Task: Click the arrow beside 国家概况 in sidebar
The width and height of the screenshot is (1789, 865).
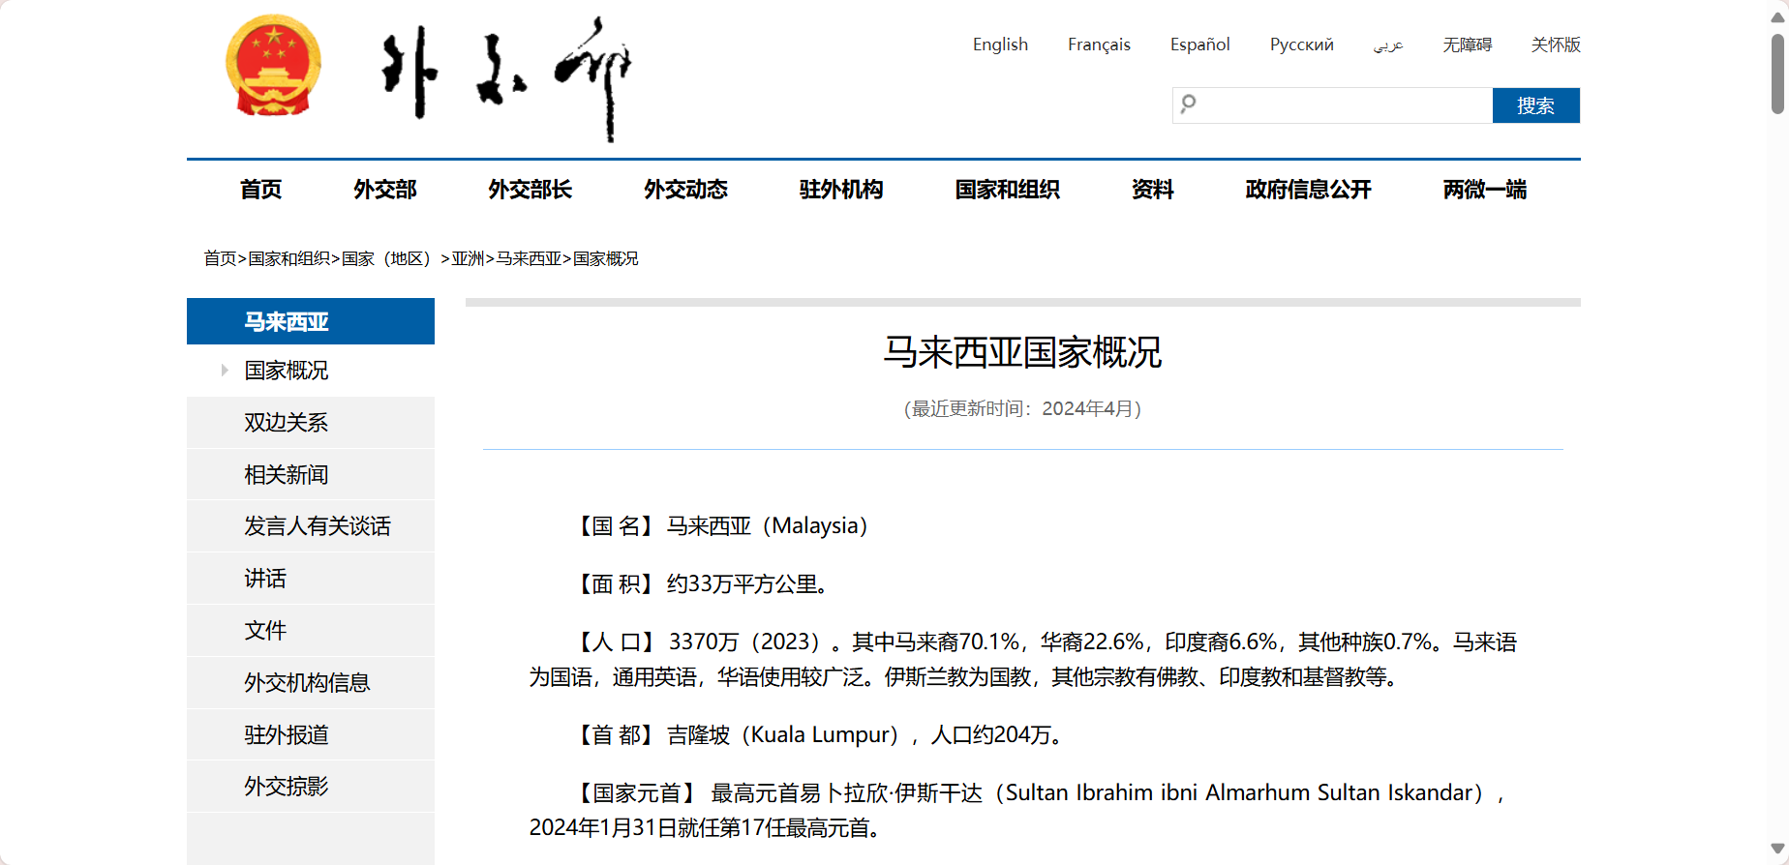Action: point(225,371)
